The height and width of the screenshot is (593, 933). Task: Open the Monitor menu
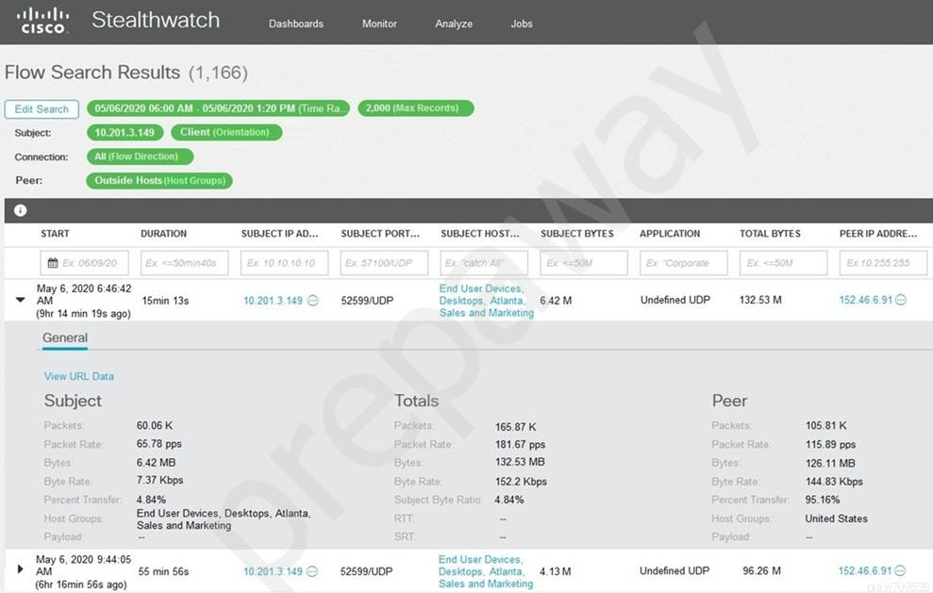click(x=379, y=24)
